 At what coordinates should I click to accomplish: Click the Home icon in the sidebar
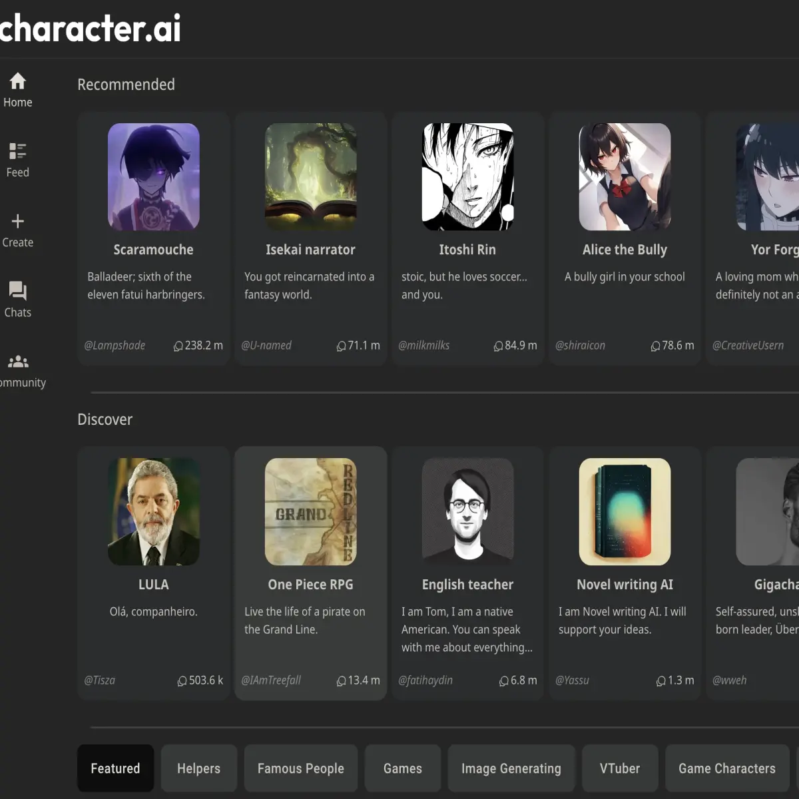[18, 81]
